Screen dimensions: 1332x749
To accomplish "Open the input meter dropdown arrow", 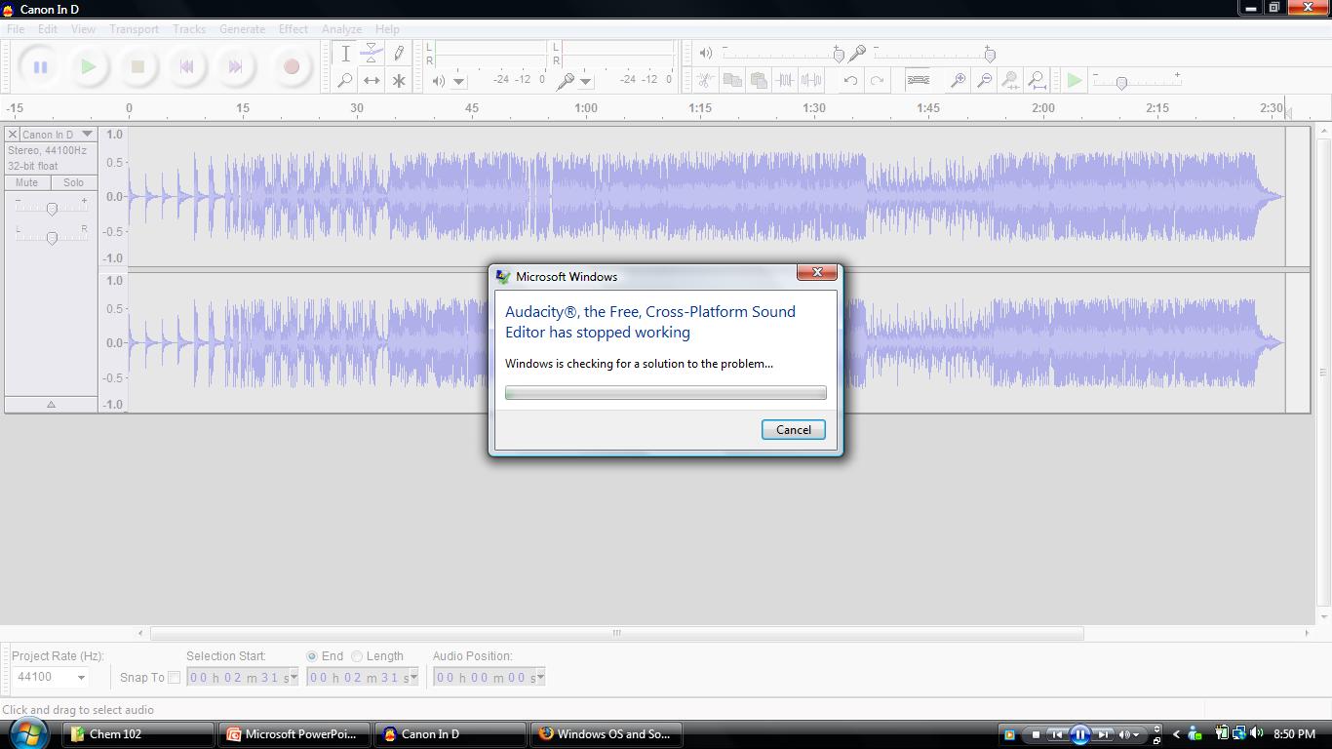I will click(x=585, y=82).
